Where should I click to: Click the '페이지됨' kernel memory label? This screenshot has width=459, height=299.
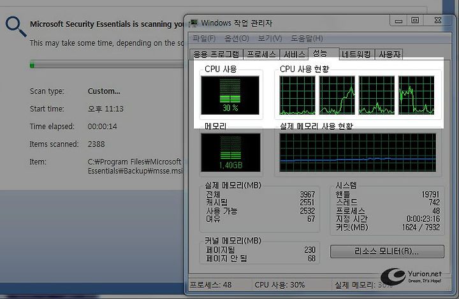[x=221, y=250]
